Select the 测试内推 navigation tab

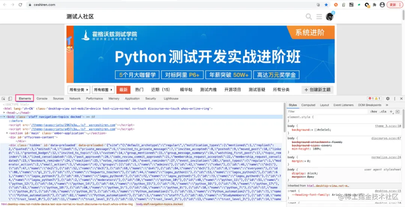pos(208,90)
